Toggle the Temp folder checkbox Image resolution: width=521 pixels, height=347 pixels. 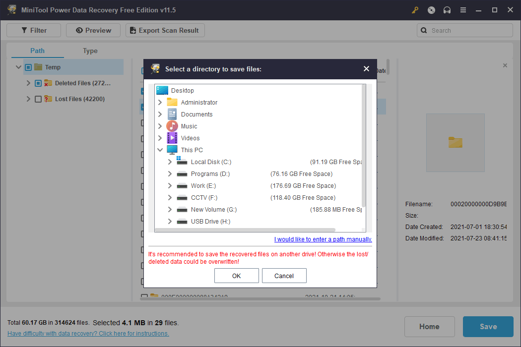[28, 67]
